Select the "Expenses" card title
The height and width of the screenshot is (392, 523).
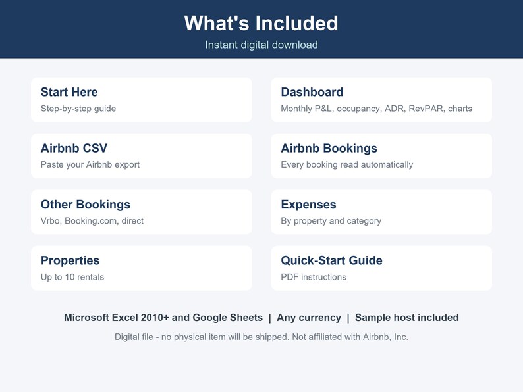[x=308, y=204]
